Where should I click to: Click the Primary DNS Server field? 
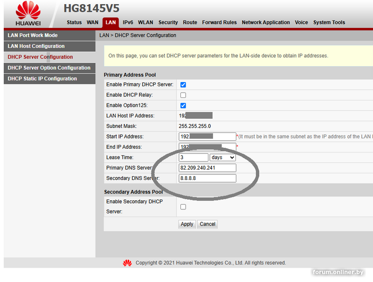tap(207, 168)
